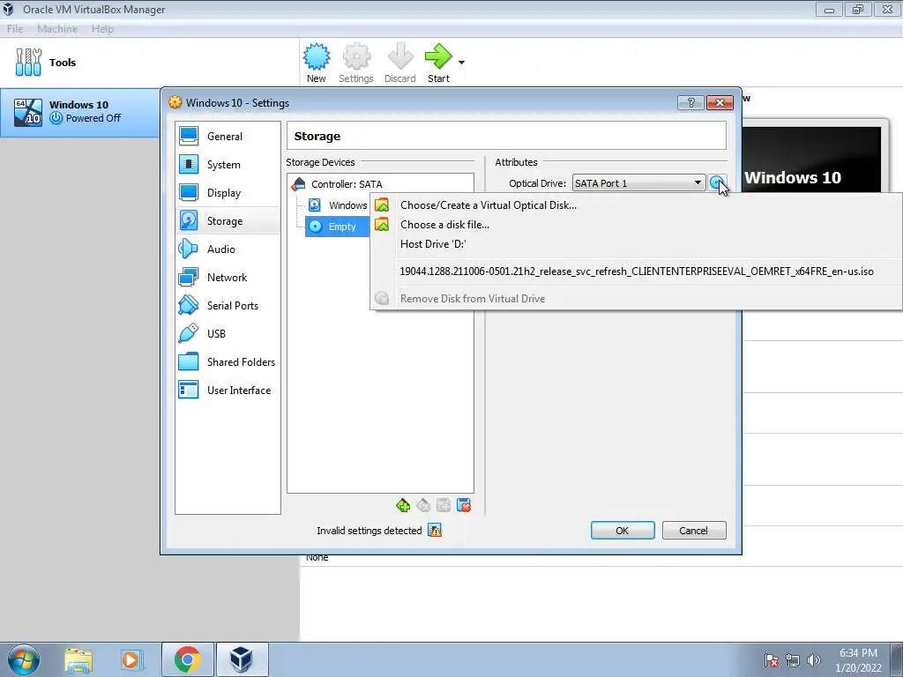Click the New virtual machine icon
903x677 pixels.
click(x=317, y=63)
